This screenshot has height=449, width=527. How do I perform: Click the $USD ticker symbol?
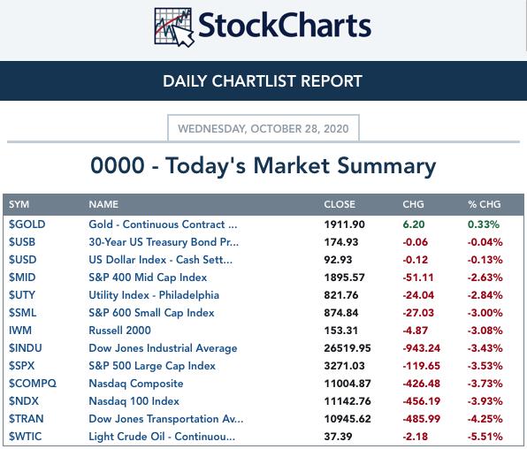point(23,260)
